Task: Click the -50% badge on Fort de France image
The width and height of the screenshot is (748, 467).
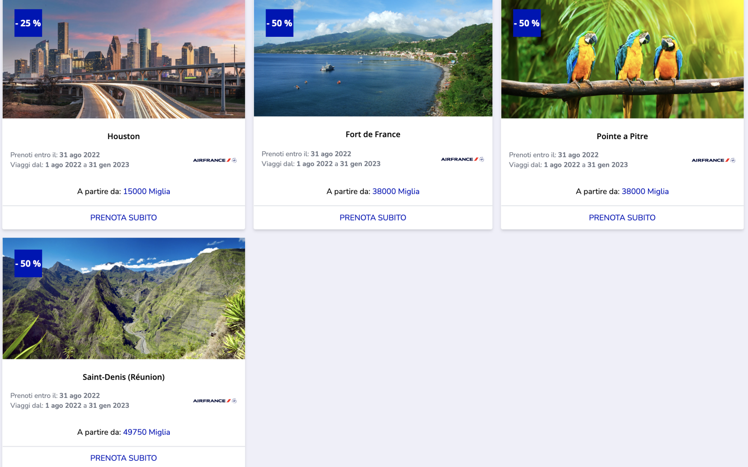Action: pyautogui.click(x=279, y=23)
